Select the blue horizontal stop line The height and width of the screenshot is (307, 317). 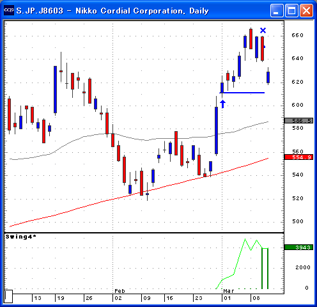point(242,93)
